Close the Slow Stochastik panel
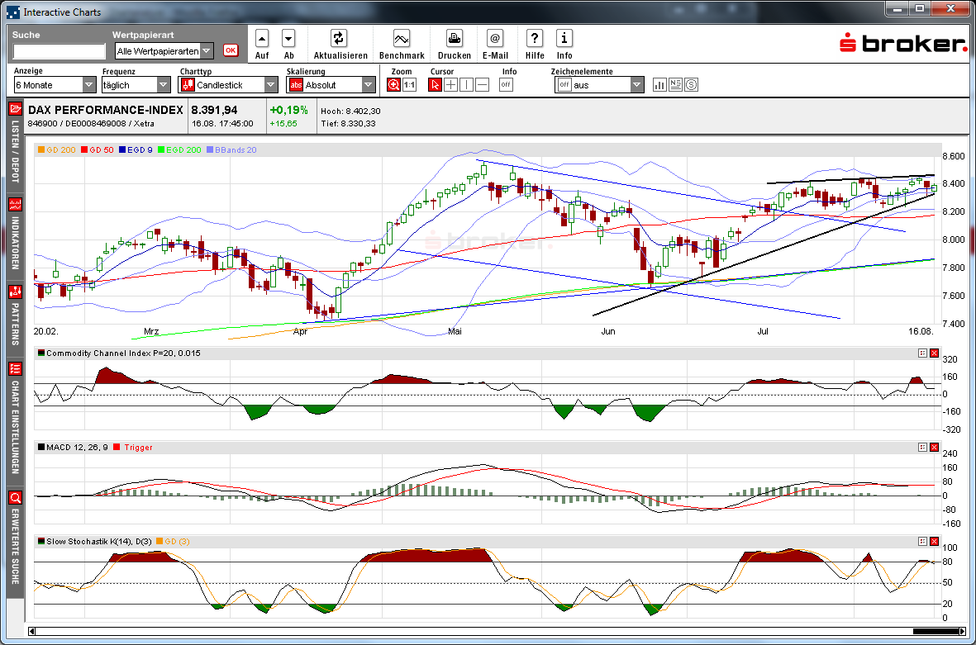The image size is (976, 645). click(935, 542)
